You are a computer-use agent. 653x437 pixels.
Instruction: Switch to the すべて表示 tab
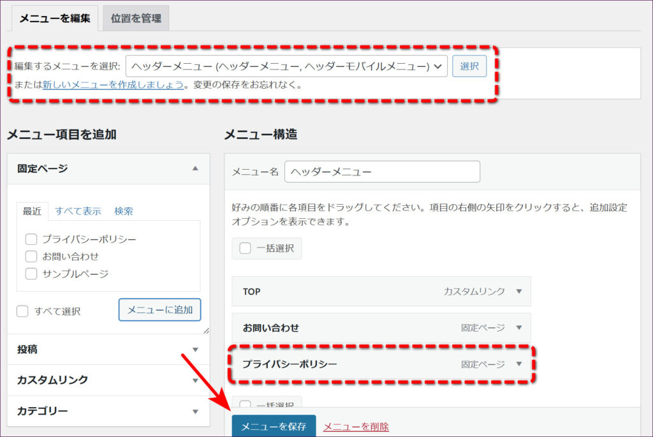[x=78, y=211]
